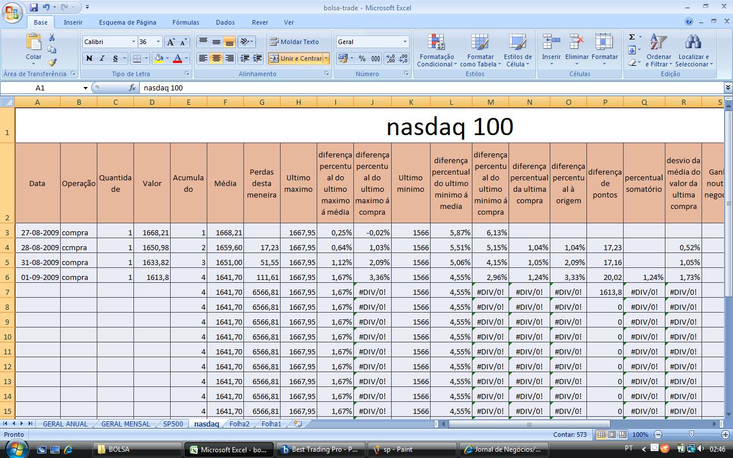Click Unir e Centrar button
This screenshot has width=733, height=458.
(295, 58)
